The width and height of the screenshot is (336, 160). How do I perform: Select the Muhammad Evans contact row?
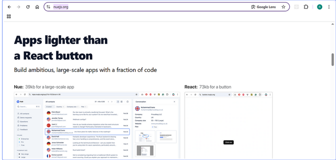87,131
